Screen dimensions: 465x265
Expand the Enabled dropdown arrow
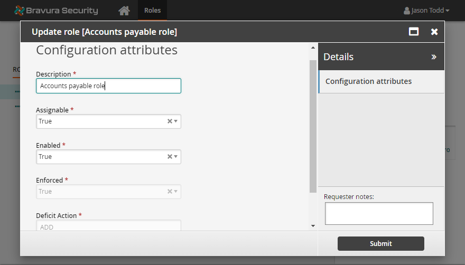[x=176, y=157]
